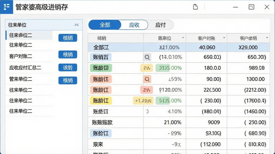
Task: Click the value 180.0.0
Action: [x=212, y=68]
